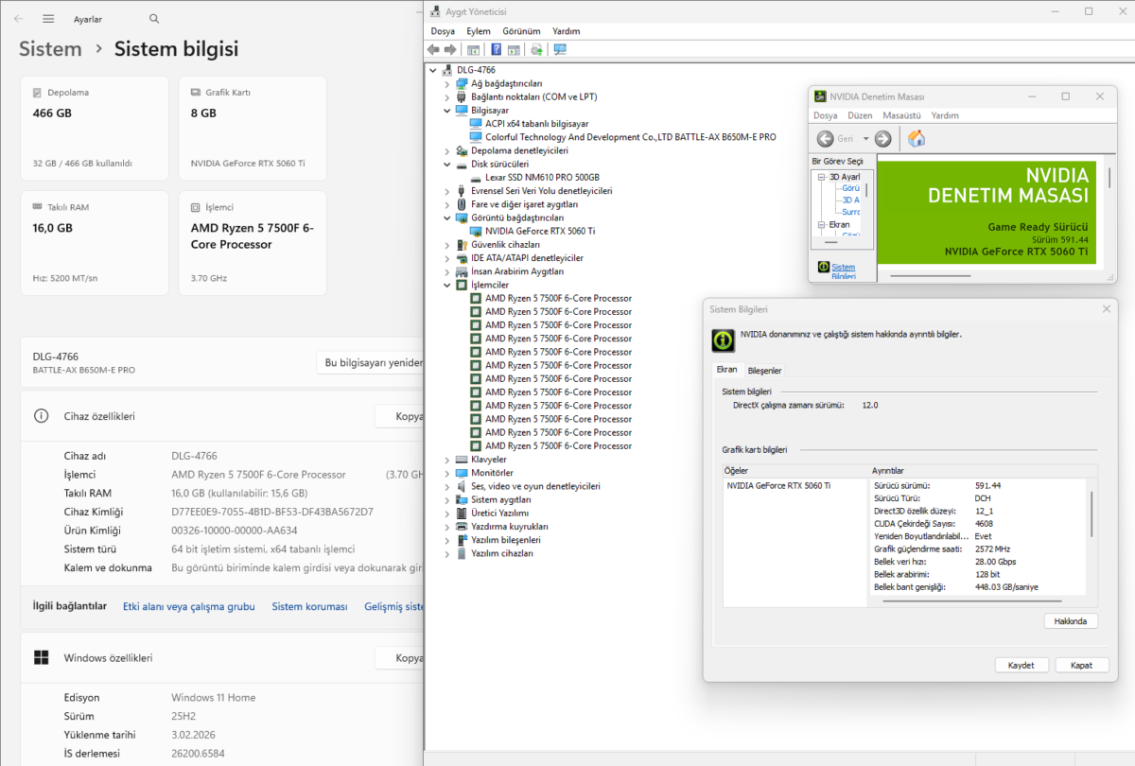Select ACPI x64 tabanlı bilgisayar item
Screen dimensions: 1135x766
coord(536,123)
